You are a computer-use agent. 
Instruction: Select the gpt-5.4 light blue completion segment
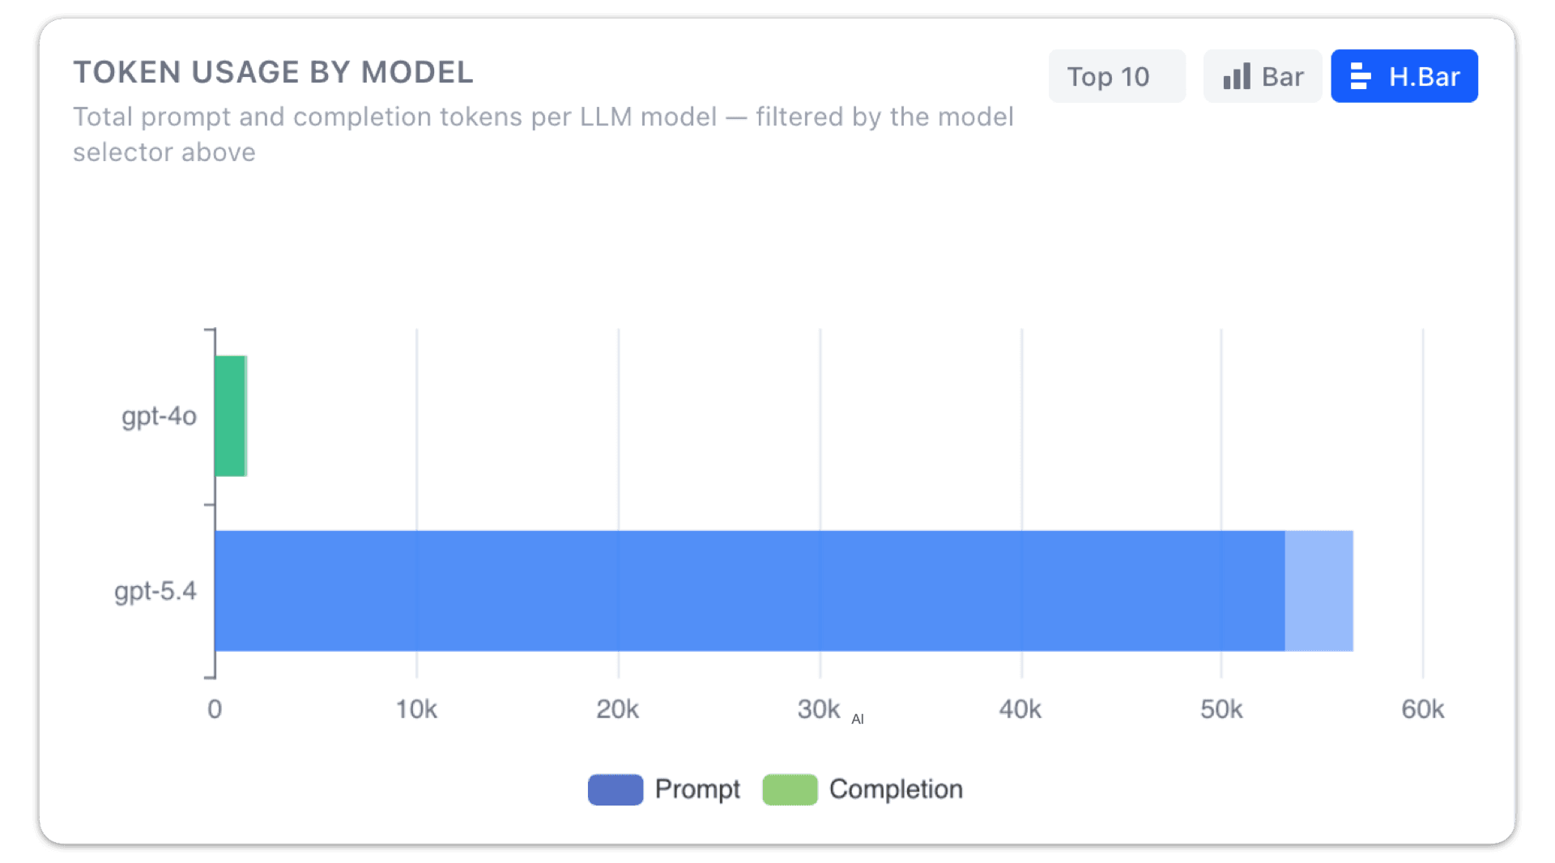[x=1319, y=591]
